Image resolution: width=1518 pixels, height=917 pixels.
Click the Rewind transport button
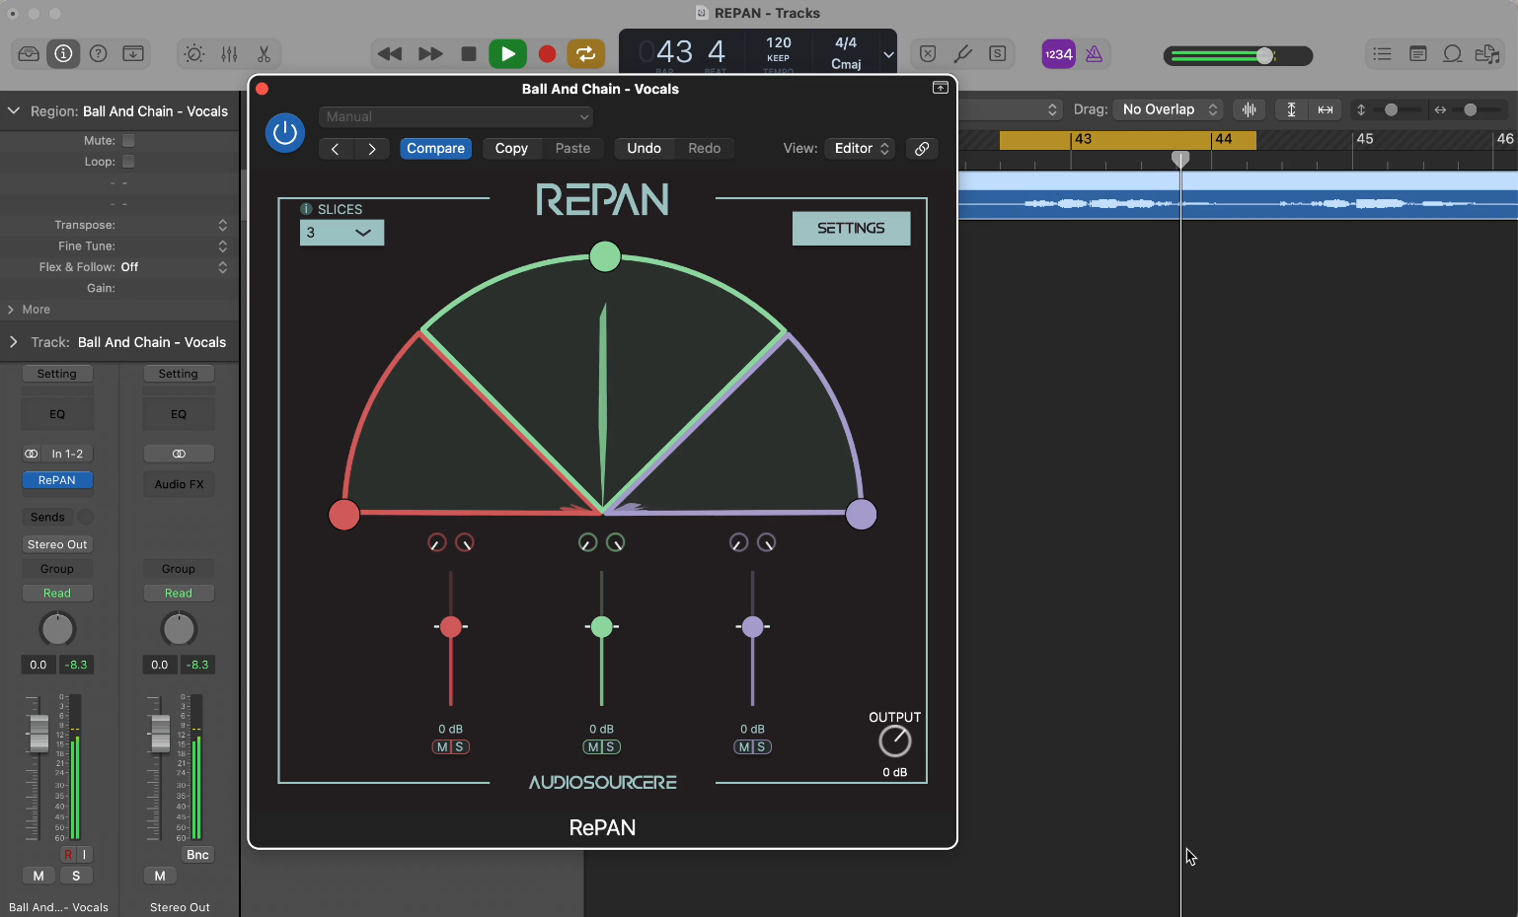[x=390, y=53]
